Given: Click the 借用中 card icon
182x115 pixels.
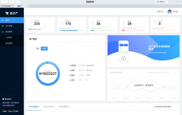Looking at the screenshot, I should 62,22.
